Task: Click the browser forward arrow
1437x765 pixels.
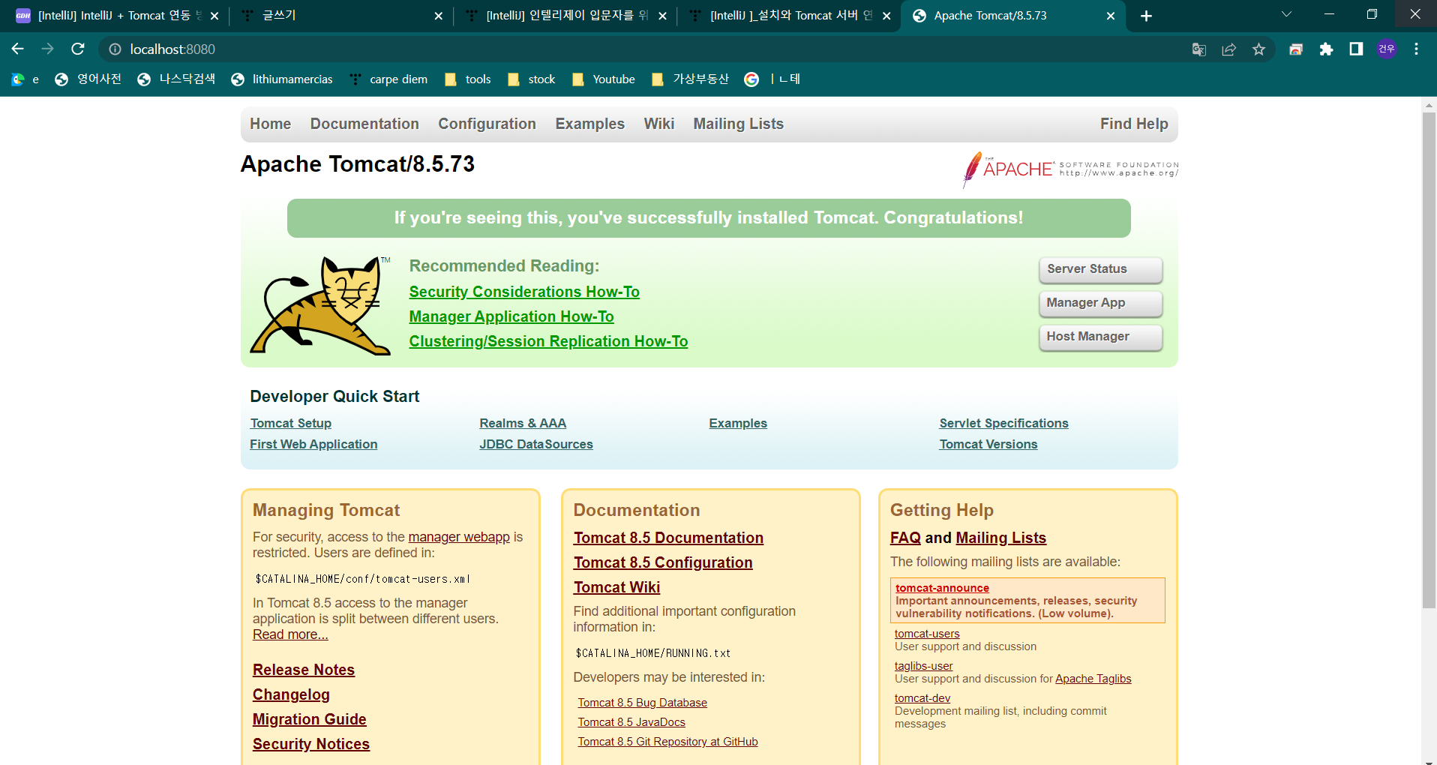Action: coord(48,49)
